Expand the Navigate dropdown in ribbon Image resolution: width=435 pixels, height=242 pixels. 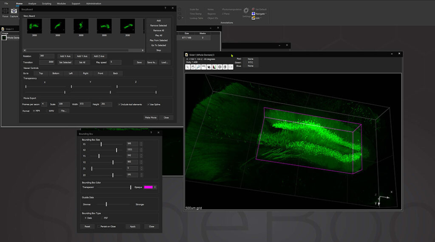tap(260, 14)
